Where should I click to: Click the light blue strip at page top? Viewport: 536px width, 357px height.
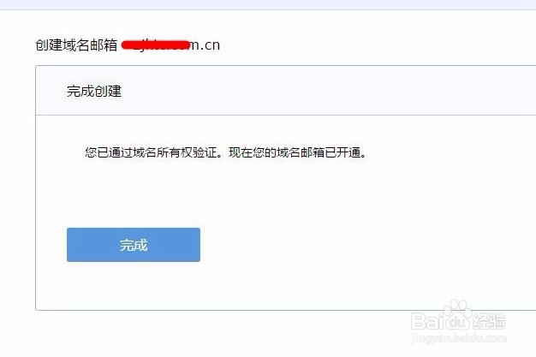pos(268,4)
